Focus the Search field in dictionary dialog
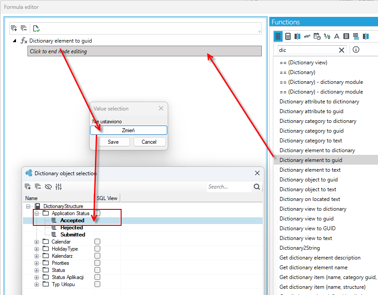The width and height of the screenshot is (378, 295). (x=229, y=187)
